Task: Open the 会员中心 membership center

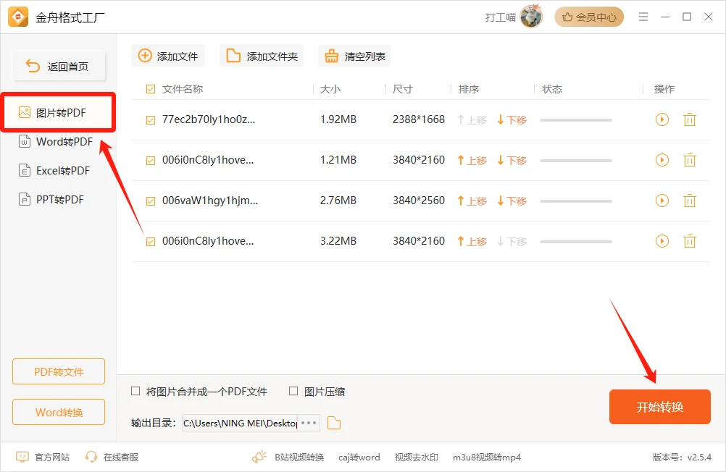Action: click(x=589, y=17)
